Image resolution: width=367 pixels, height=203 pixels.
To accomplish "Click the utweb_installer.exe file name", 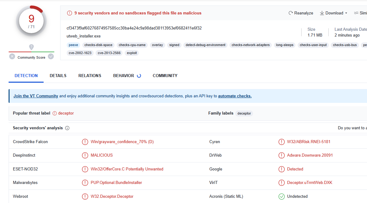I will (x=84, y=36).
